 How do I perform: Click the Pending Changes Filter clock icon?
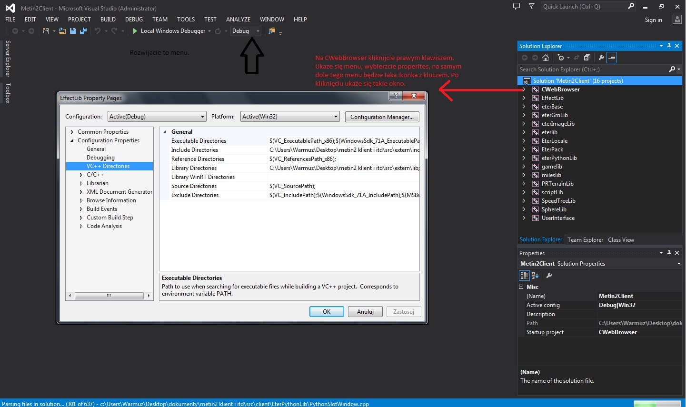click(561, 58)
